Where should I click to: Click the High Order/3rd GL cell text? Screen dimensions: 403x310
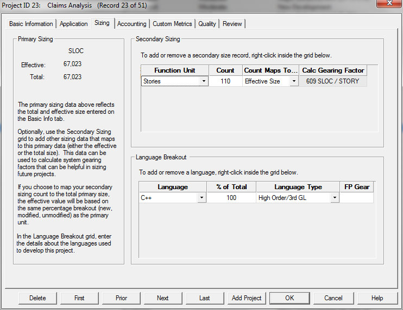click(x=282, y=198)
